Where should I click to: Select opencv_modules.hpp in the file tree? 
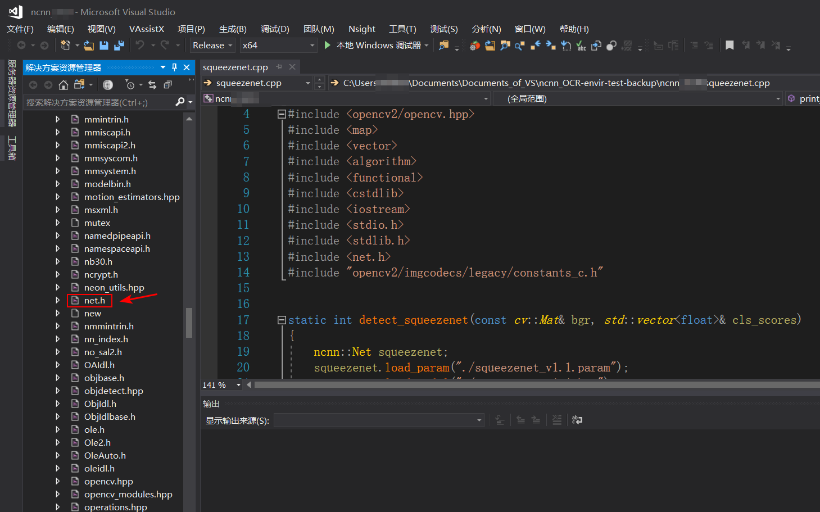(x=128, y=494)
